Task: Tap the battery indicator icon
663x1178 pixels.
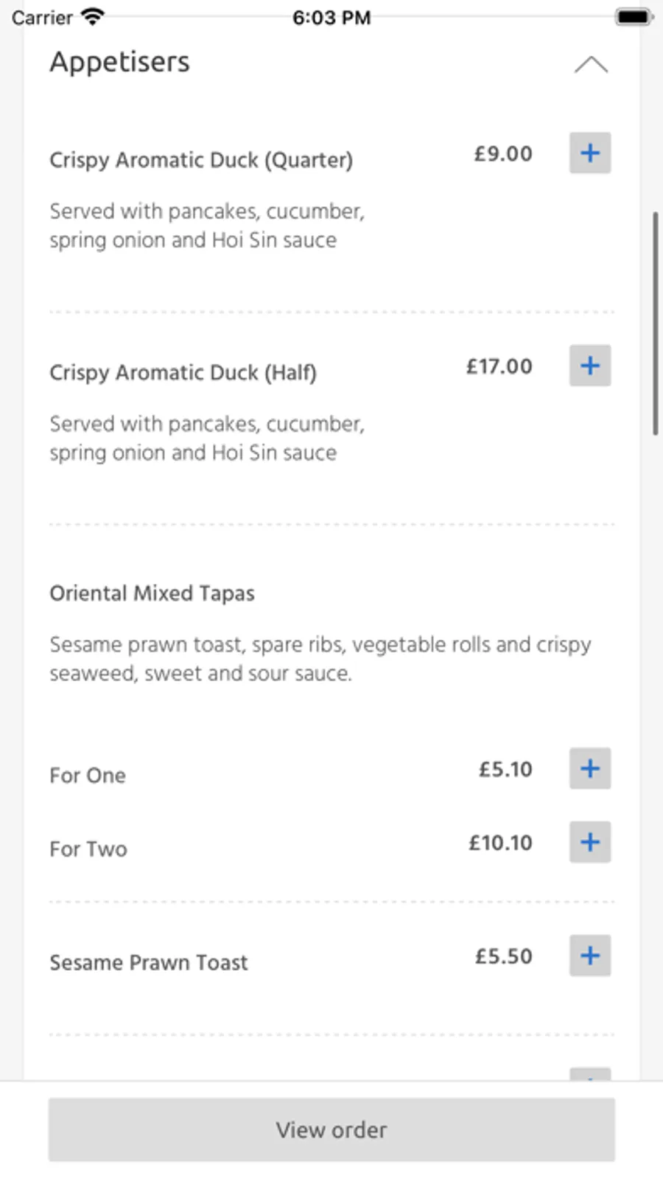Action: click(x=633, y=17)
